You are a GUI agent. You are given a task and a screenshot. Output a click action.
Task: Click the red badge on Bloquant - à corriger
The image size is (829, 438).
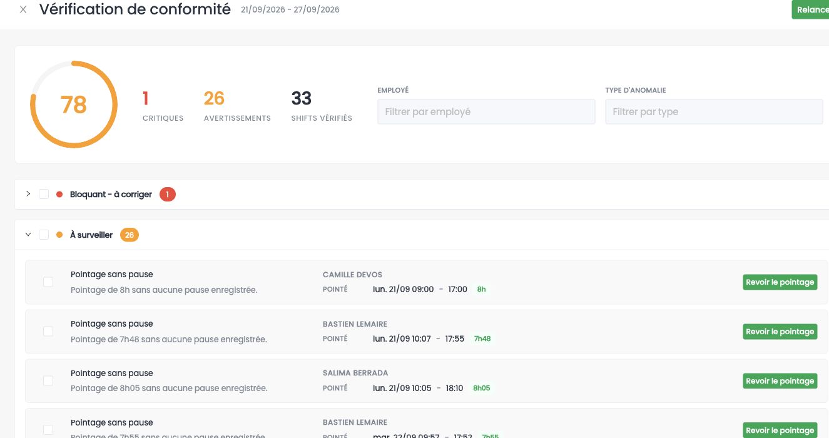point(168,195)
